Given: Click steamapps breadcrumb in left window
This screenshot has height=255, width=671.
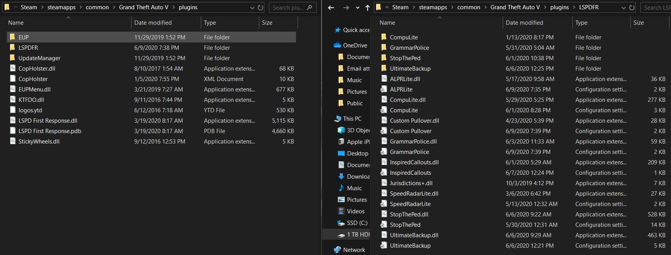Looking at the screenshot, I should click(x=62, y=7).
